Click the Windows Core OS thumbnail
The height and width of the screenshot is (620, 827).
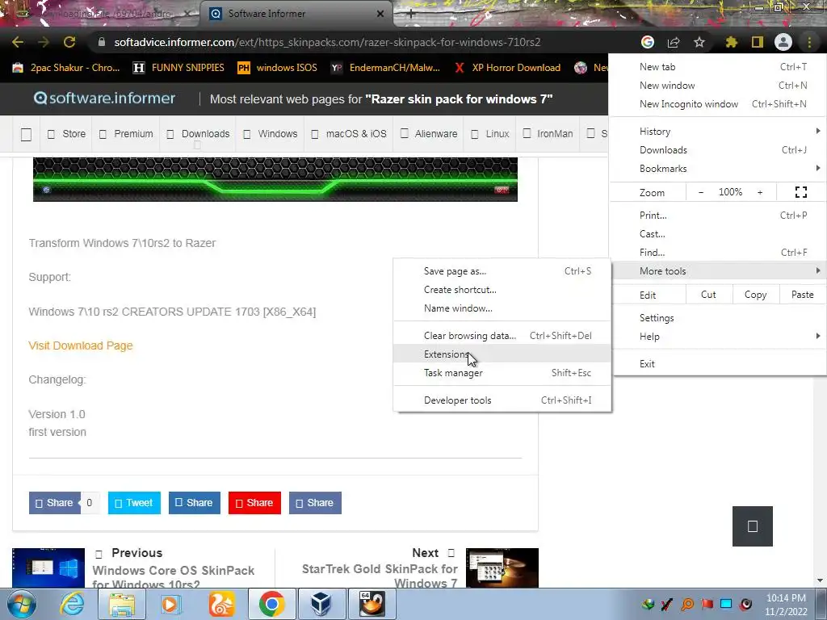[48, 568]
